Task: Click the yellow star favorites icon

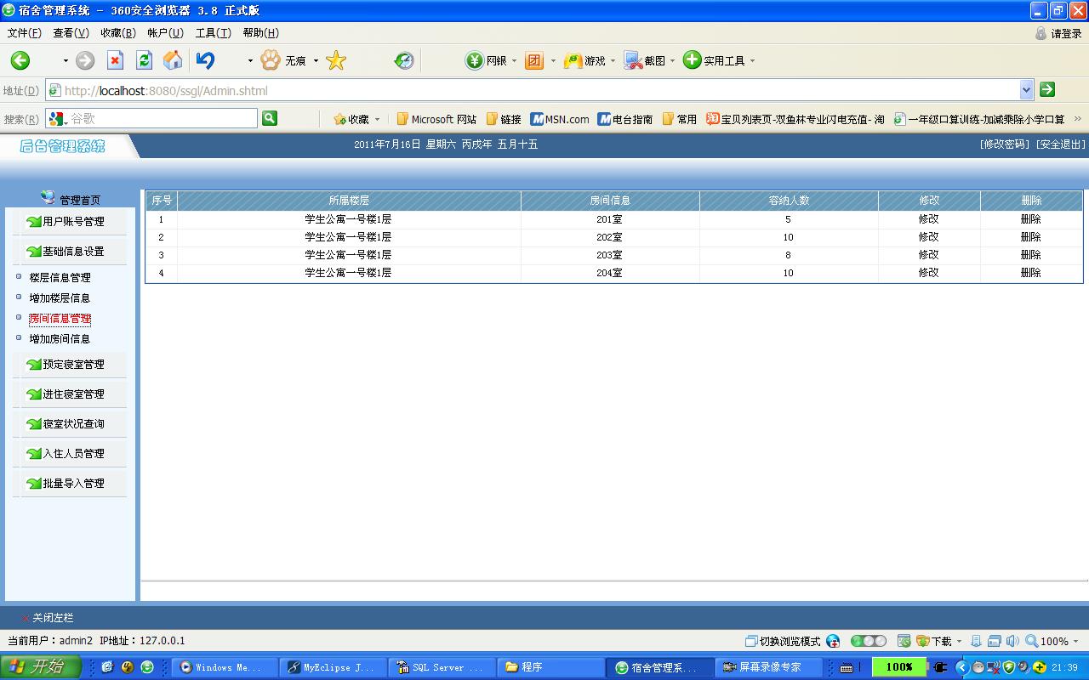Action: click(336, 60)
